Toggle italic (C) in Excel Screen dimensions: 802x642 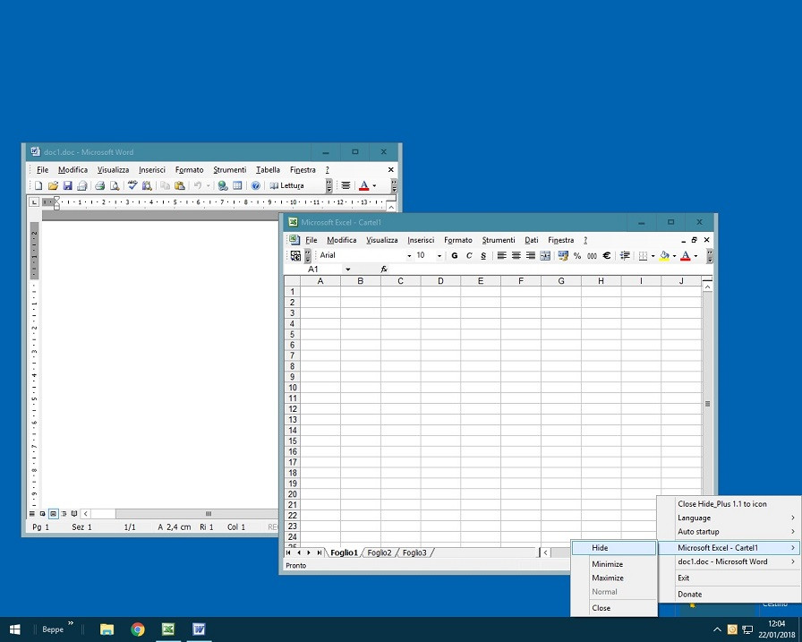point(468,256)
